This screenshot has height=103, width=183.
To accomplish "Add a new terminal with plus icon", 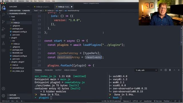I will tap(161, 70).
